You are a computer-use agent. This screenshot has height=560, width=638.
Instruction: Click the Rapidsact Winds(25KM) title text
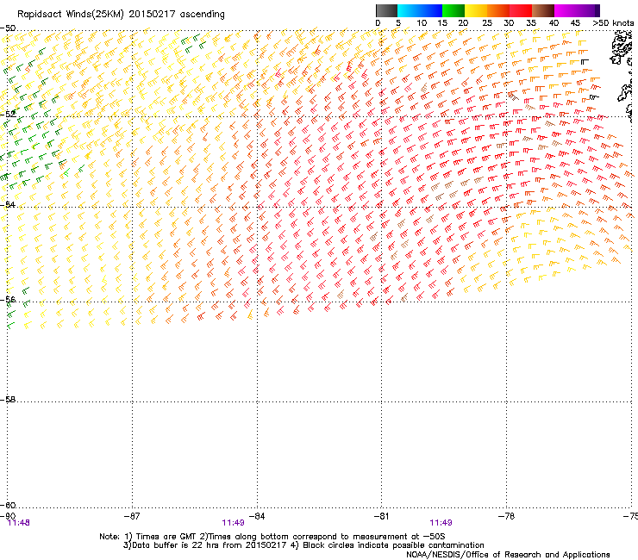pos(121,15)
